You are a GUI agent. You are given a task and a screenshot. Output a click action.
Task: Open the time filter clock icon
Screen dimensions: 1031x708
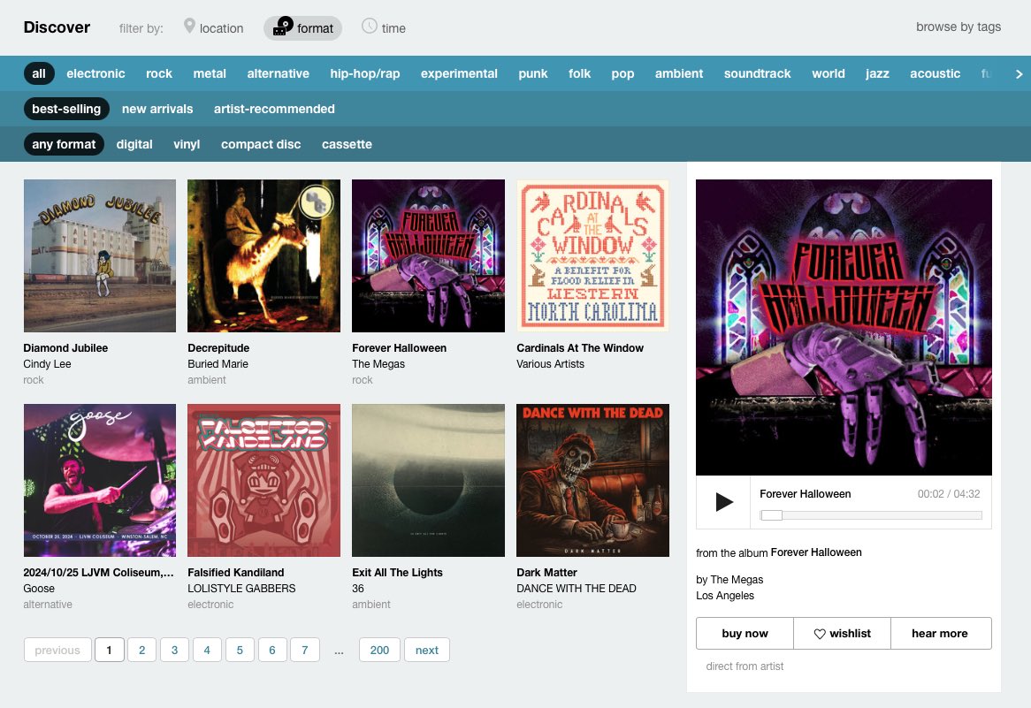click(x=368, y=27)
